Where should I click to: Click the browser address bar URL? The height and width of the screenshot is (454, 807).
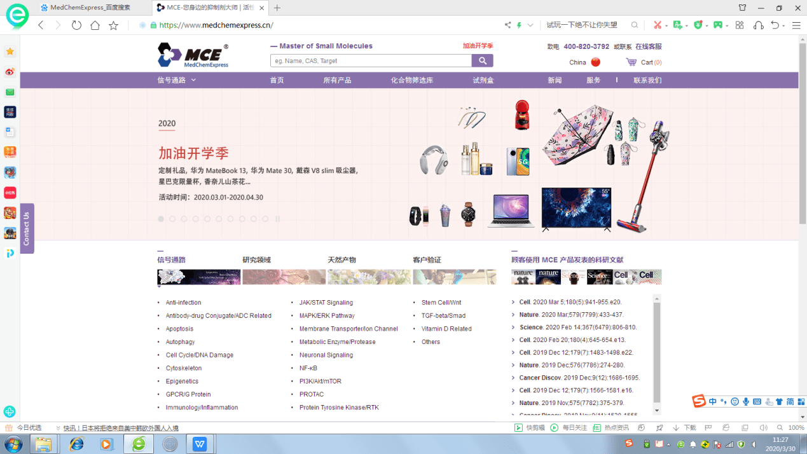pos(216,25)
